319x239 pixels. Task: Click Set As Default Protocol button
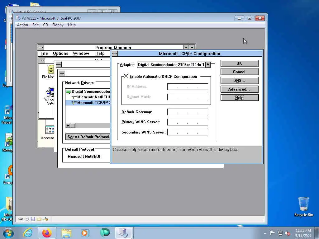88,137
